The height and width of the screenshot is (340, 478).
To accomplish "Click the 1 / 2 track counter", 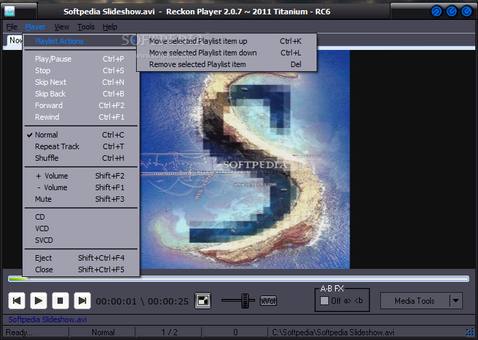I will coord(170,332).
